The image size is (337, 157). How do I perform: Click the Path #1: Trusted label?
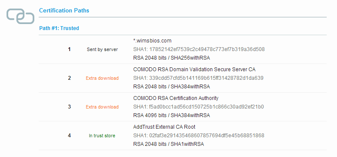pyautogui.click(x=59, y=28)
